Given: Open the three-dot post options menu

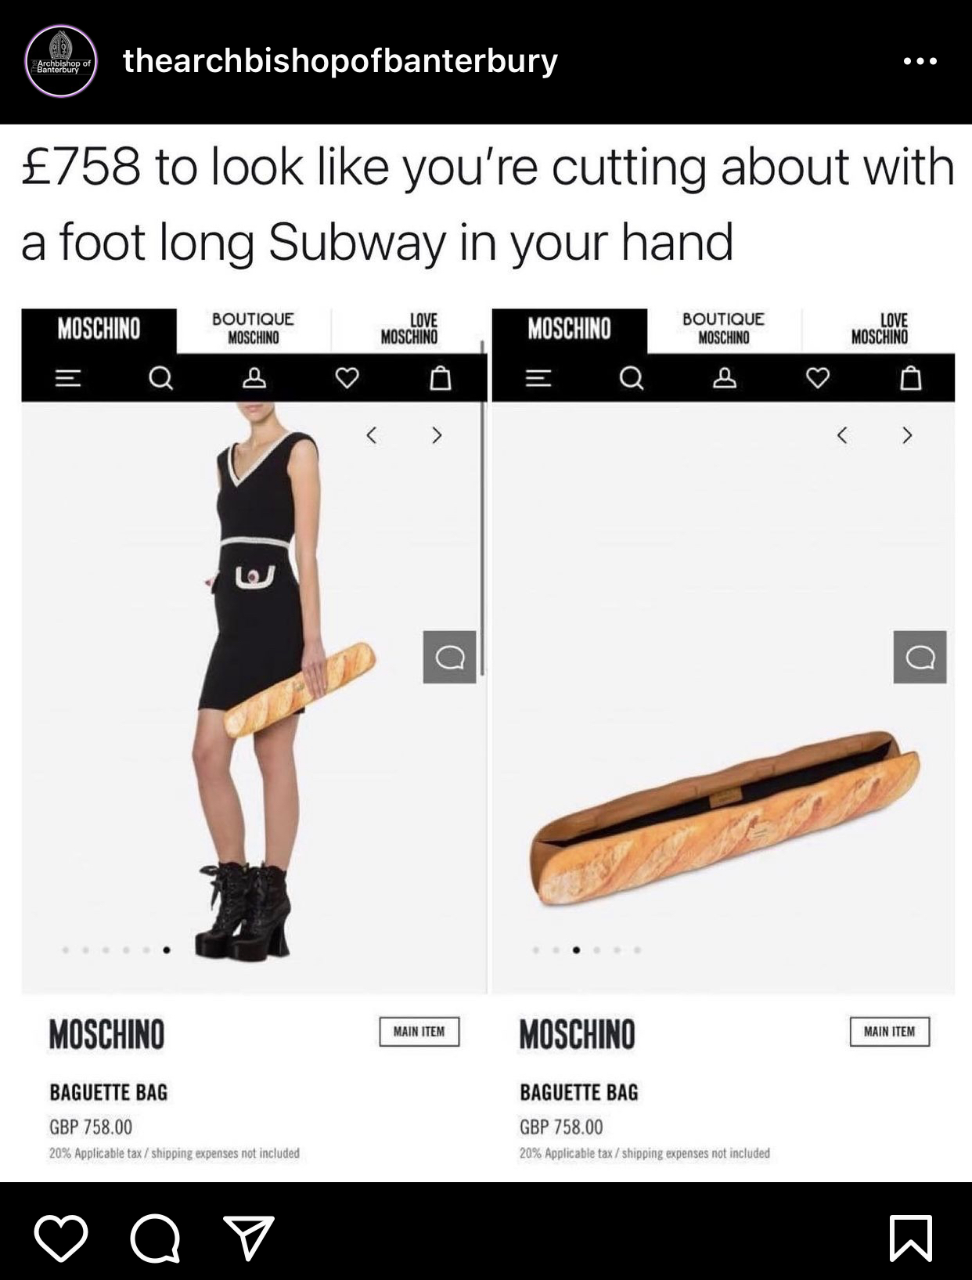Looking at the screenshot, I should pyautogui.click(x=920, y=61).
